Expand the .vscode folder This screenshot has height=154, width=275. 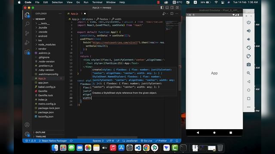[43, 32]
